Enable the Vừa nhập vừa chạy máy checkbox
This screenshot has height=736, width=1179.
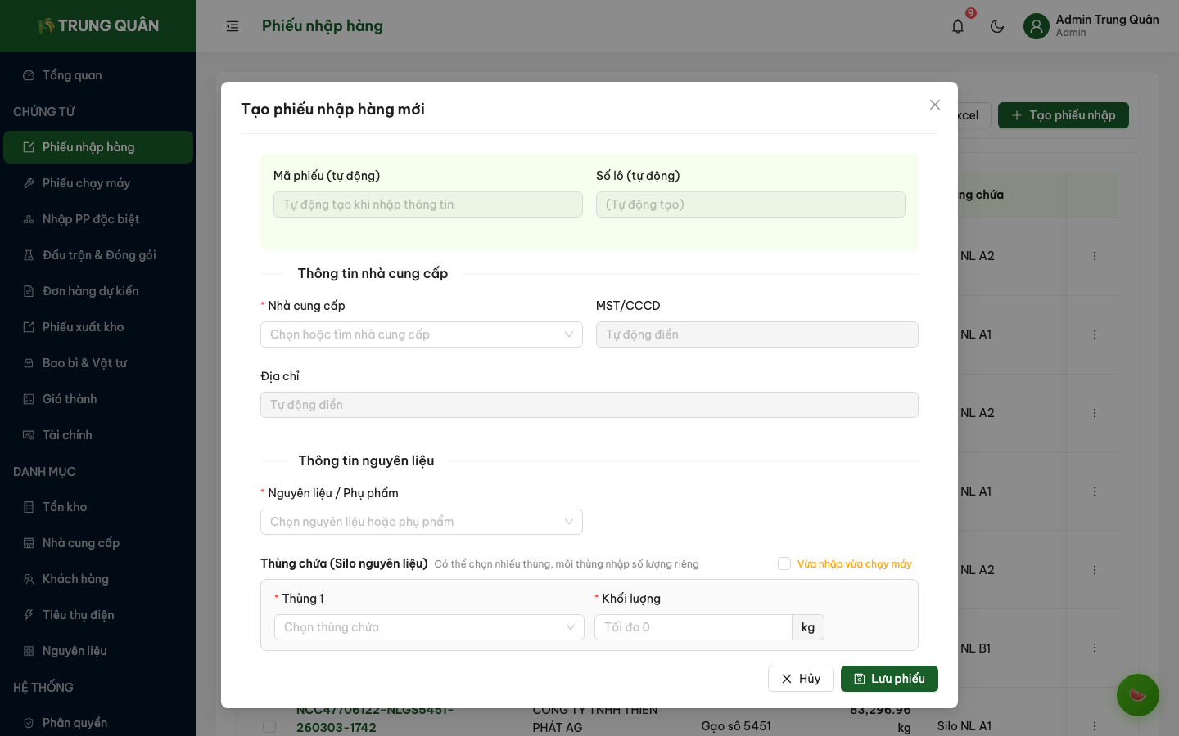[x=784, y=563]
